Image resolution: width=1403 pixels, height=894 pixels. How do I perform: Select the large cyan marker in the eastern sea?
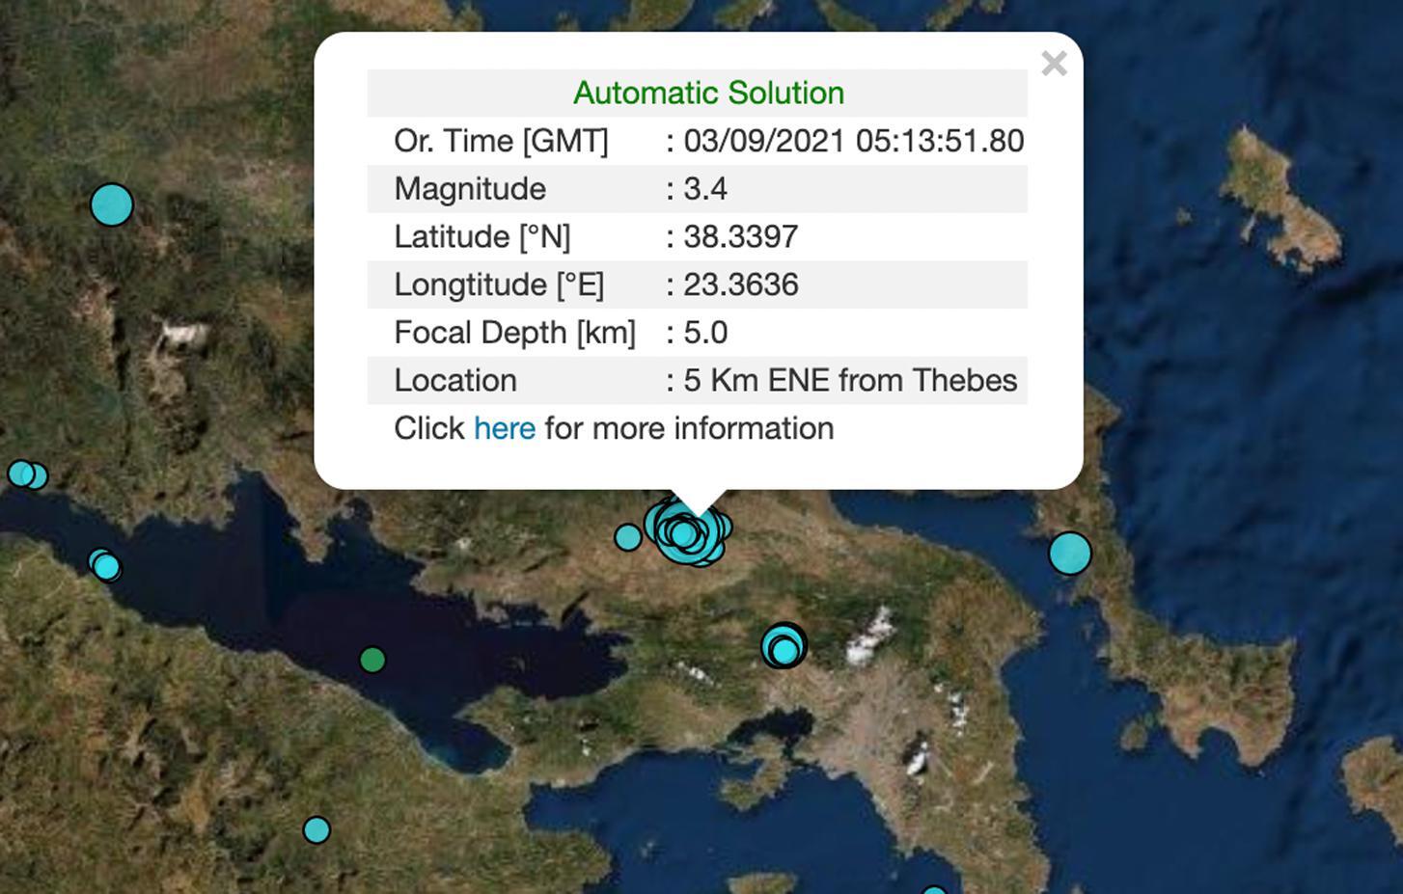tap(1069, 554)
